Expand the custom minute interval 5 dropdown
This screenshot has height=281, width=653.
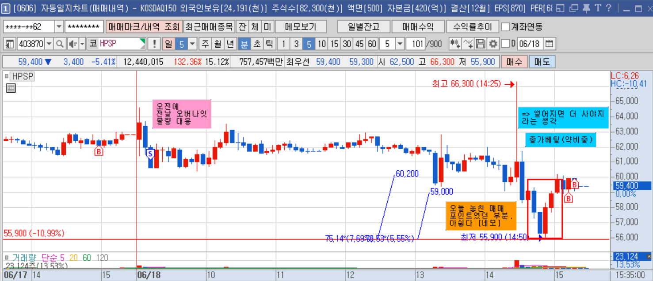[x=400, y=44]
